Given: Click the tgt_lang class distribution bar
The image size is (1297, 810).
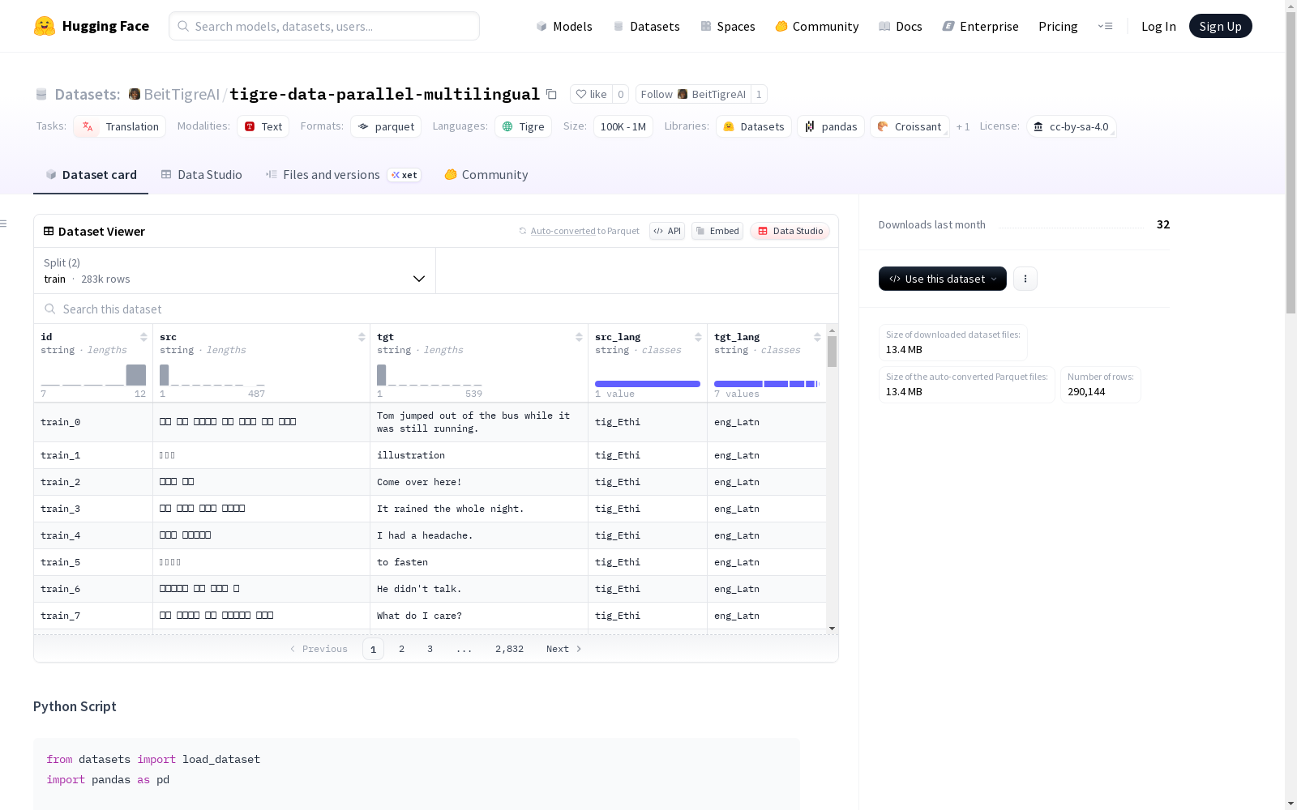Looking at the screenshot, I should (x=767, y=384).
